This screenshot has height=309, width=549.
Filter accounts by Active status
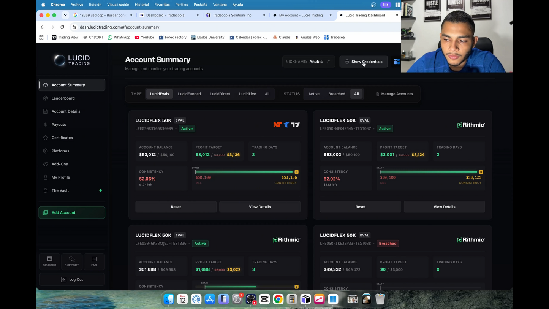point(314,94)
